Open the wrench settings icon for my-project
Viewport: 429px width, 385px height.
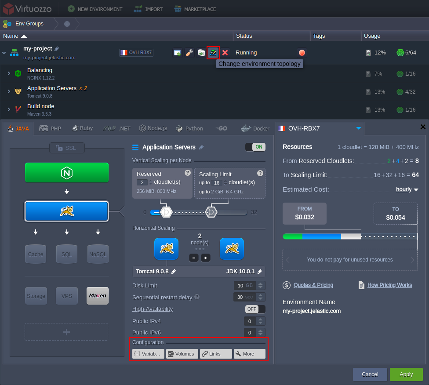[189, 53]
